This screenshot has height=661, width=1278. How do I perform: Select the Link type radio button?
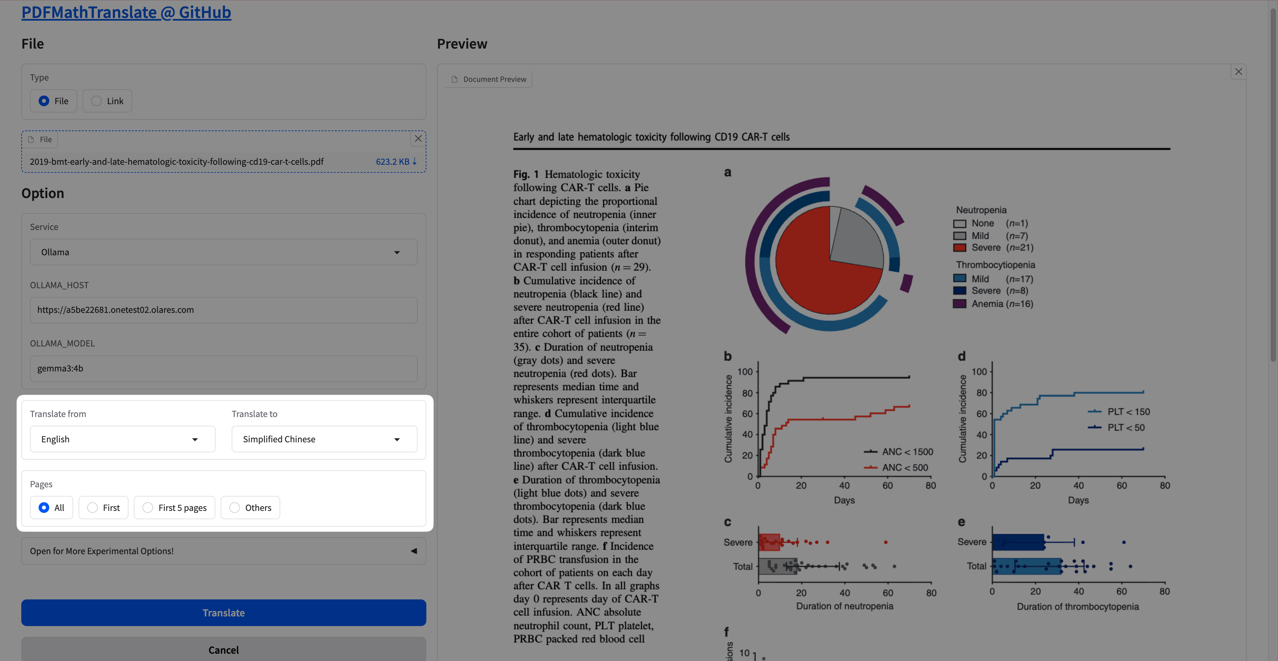coord(97,101)
